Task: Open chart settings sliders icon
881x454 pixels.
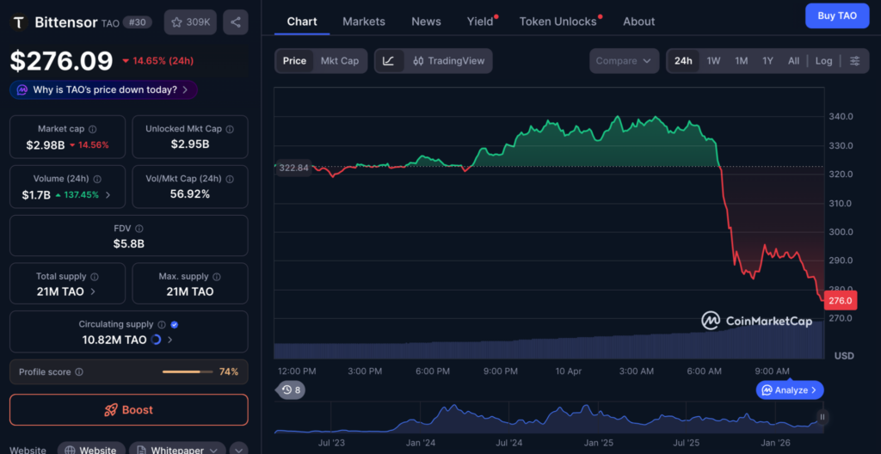Action: pyautogui.click(x=854, y=61)
